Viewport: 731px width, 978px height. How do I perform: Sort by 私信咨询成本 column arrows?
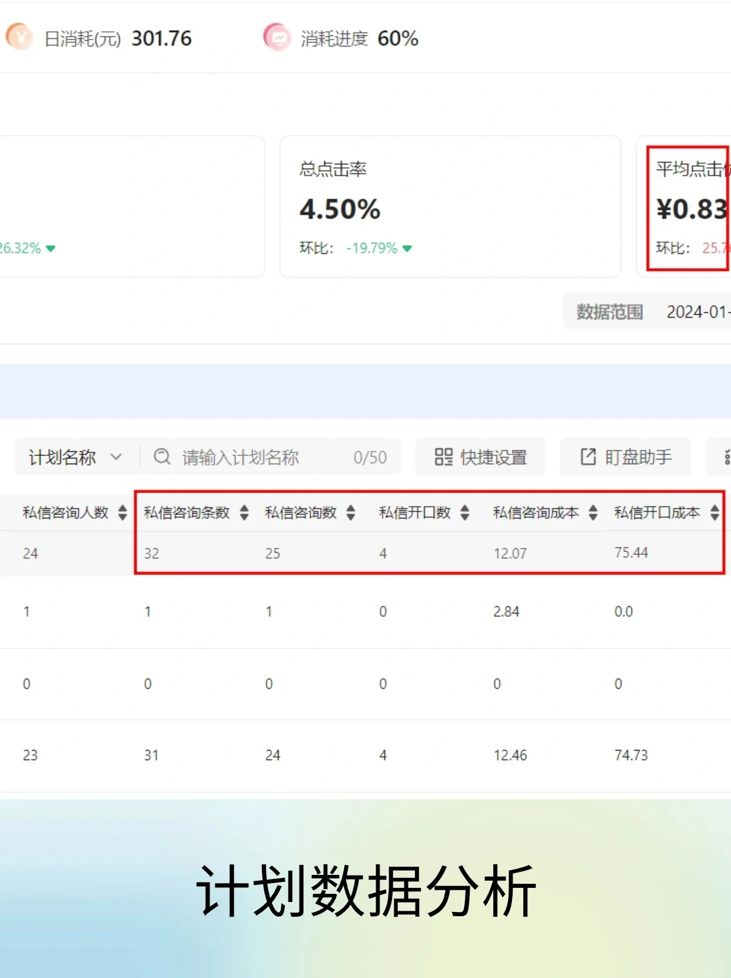[593, 513]
